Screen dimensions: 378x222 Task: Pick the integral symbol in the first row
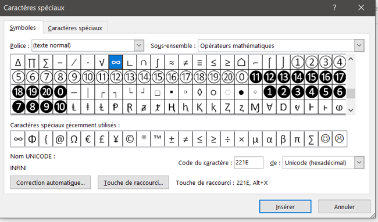click(x=158, y=62)
